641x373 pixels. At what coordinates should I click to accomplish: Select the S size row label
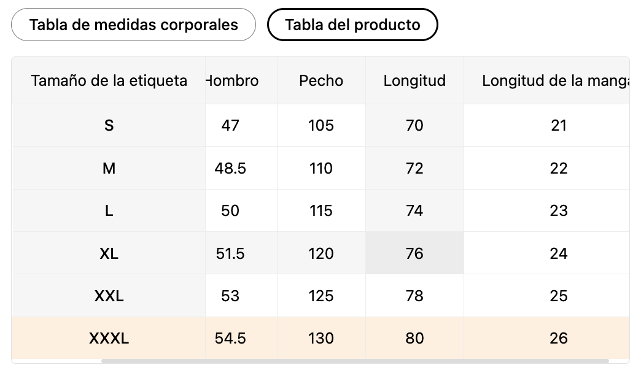109,125
